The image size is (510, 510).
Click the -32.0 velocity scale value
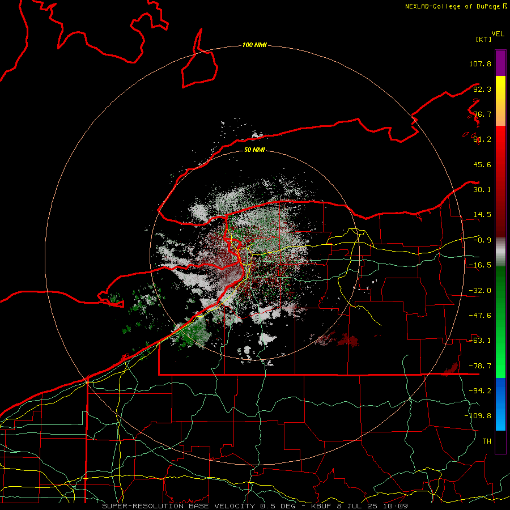tap(480, 291)
